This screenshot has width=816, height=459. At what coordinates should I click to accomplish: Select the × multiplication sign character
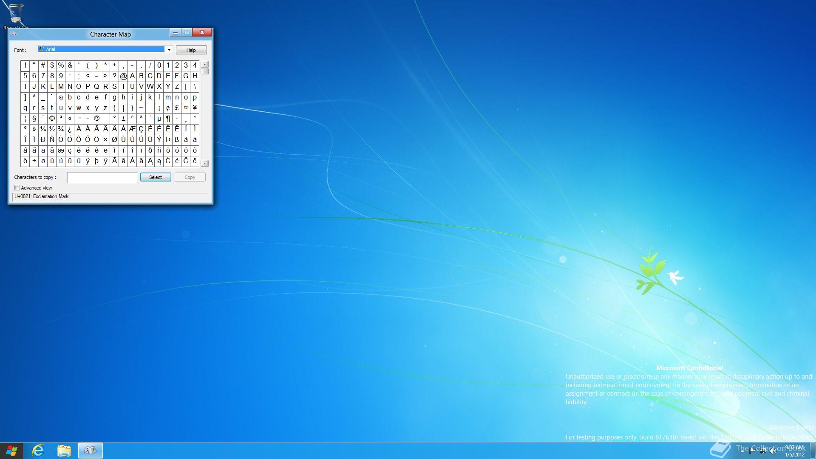105,140
